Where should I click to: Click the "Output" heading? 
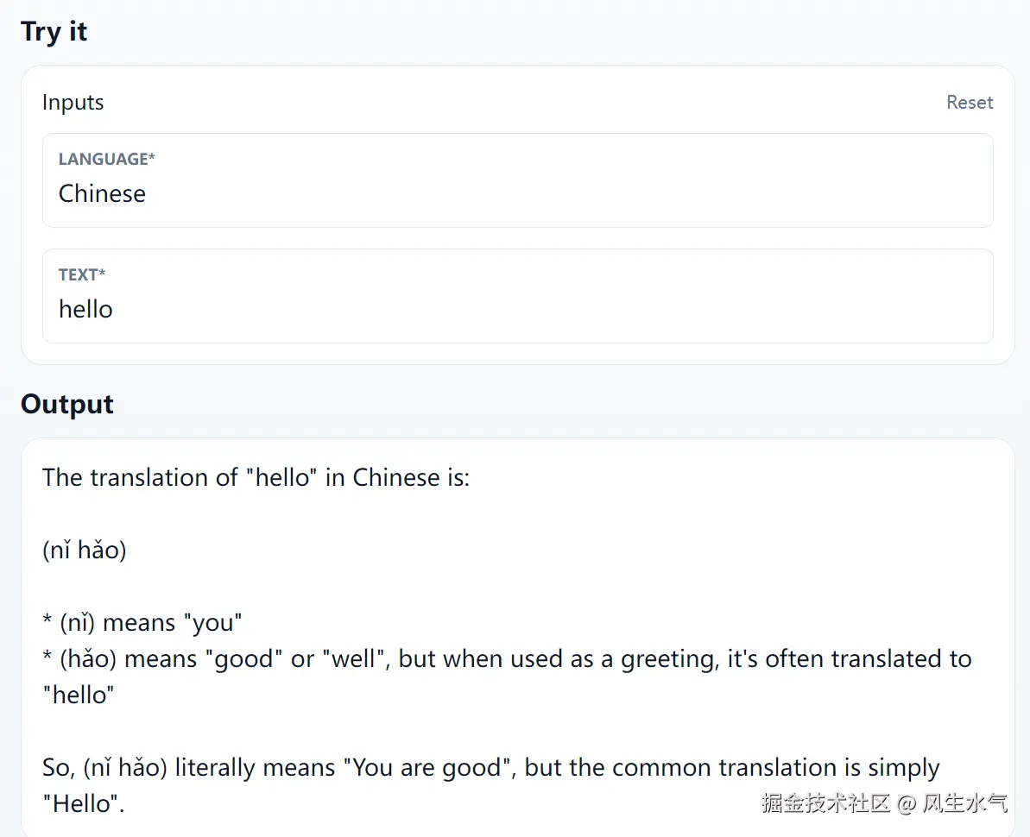pyautogui.click(x=67, y=404)
